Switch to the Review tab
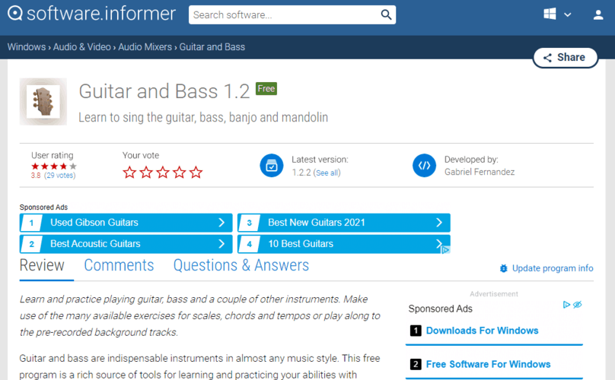Viewport: 615px width, 380px height. (x=42, y=265)
